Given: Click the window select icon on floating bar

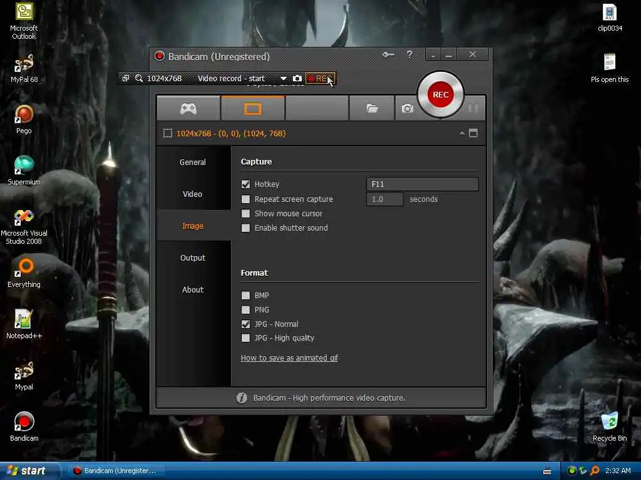Looking at the screenshot, I should point(126,78).
